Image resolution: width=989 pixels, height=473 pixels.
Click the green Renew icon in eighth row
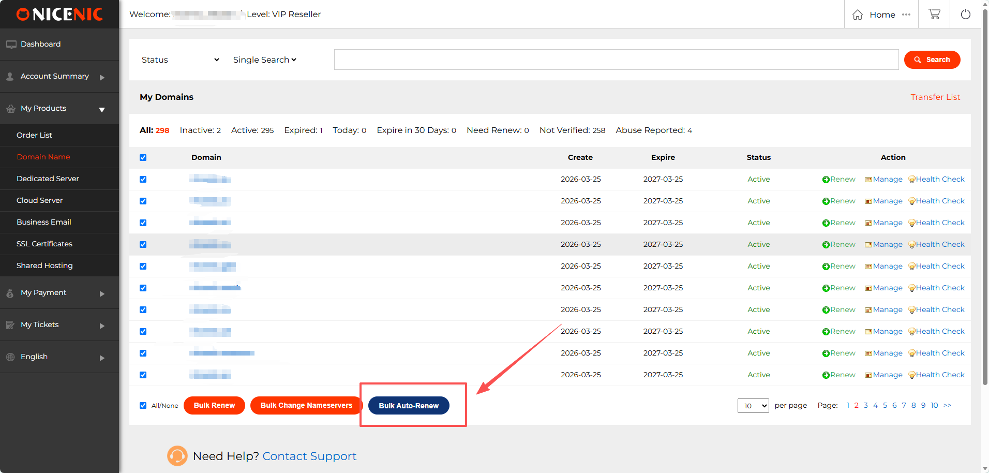pyautogui.click(x=826, y=332)
